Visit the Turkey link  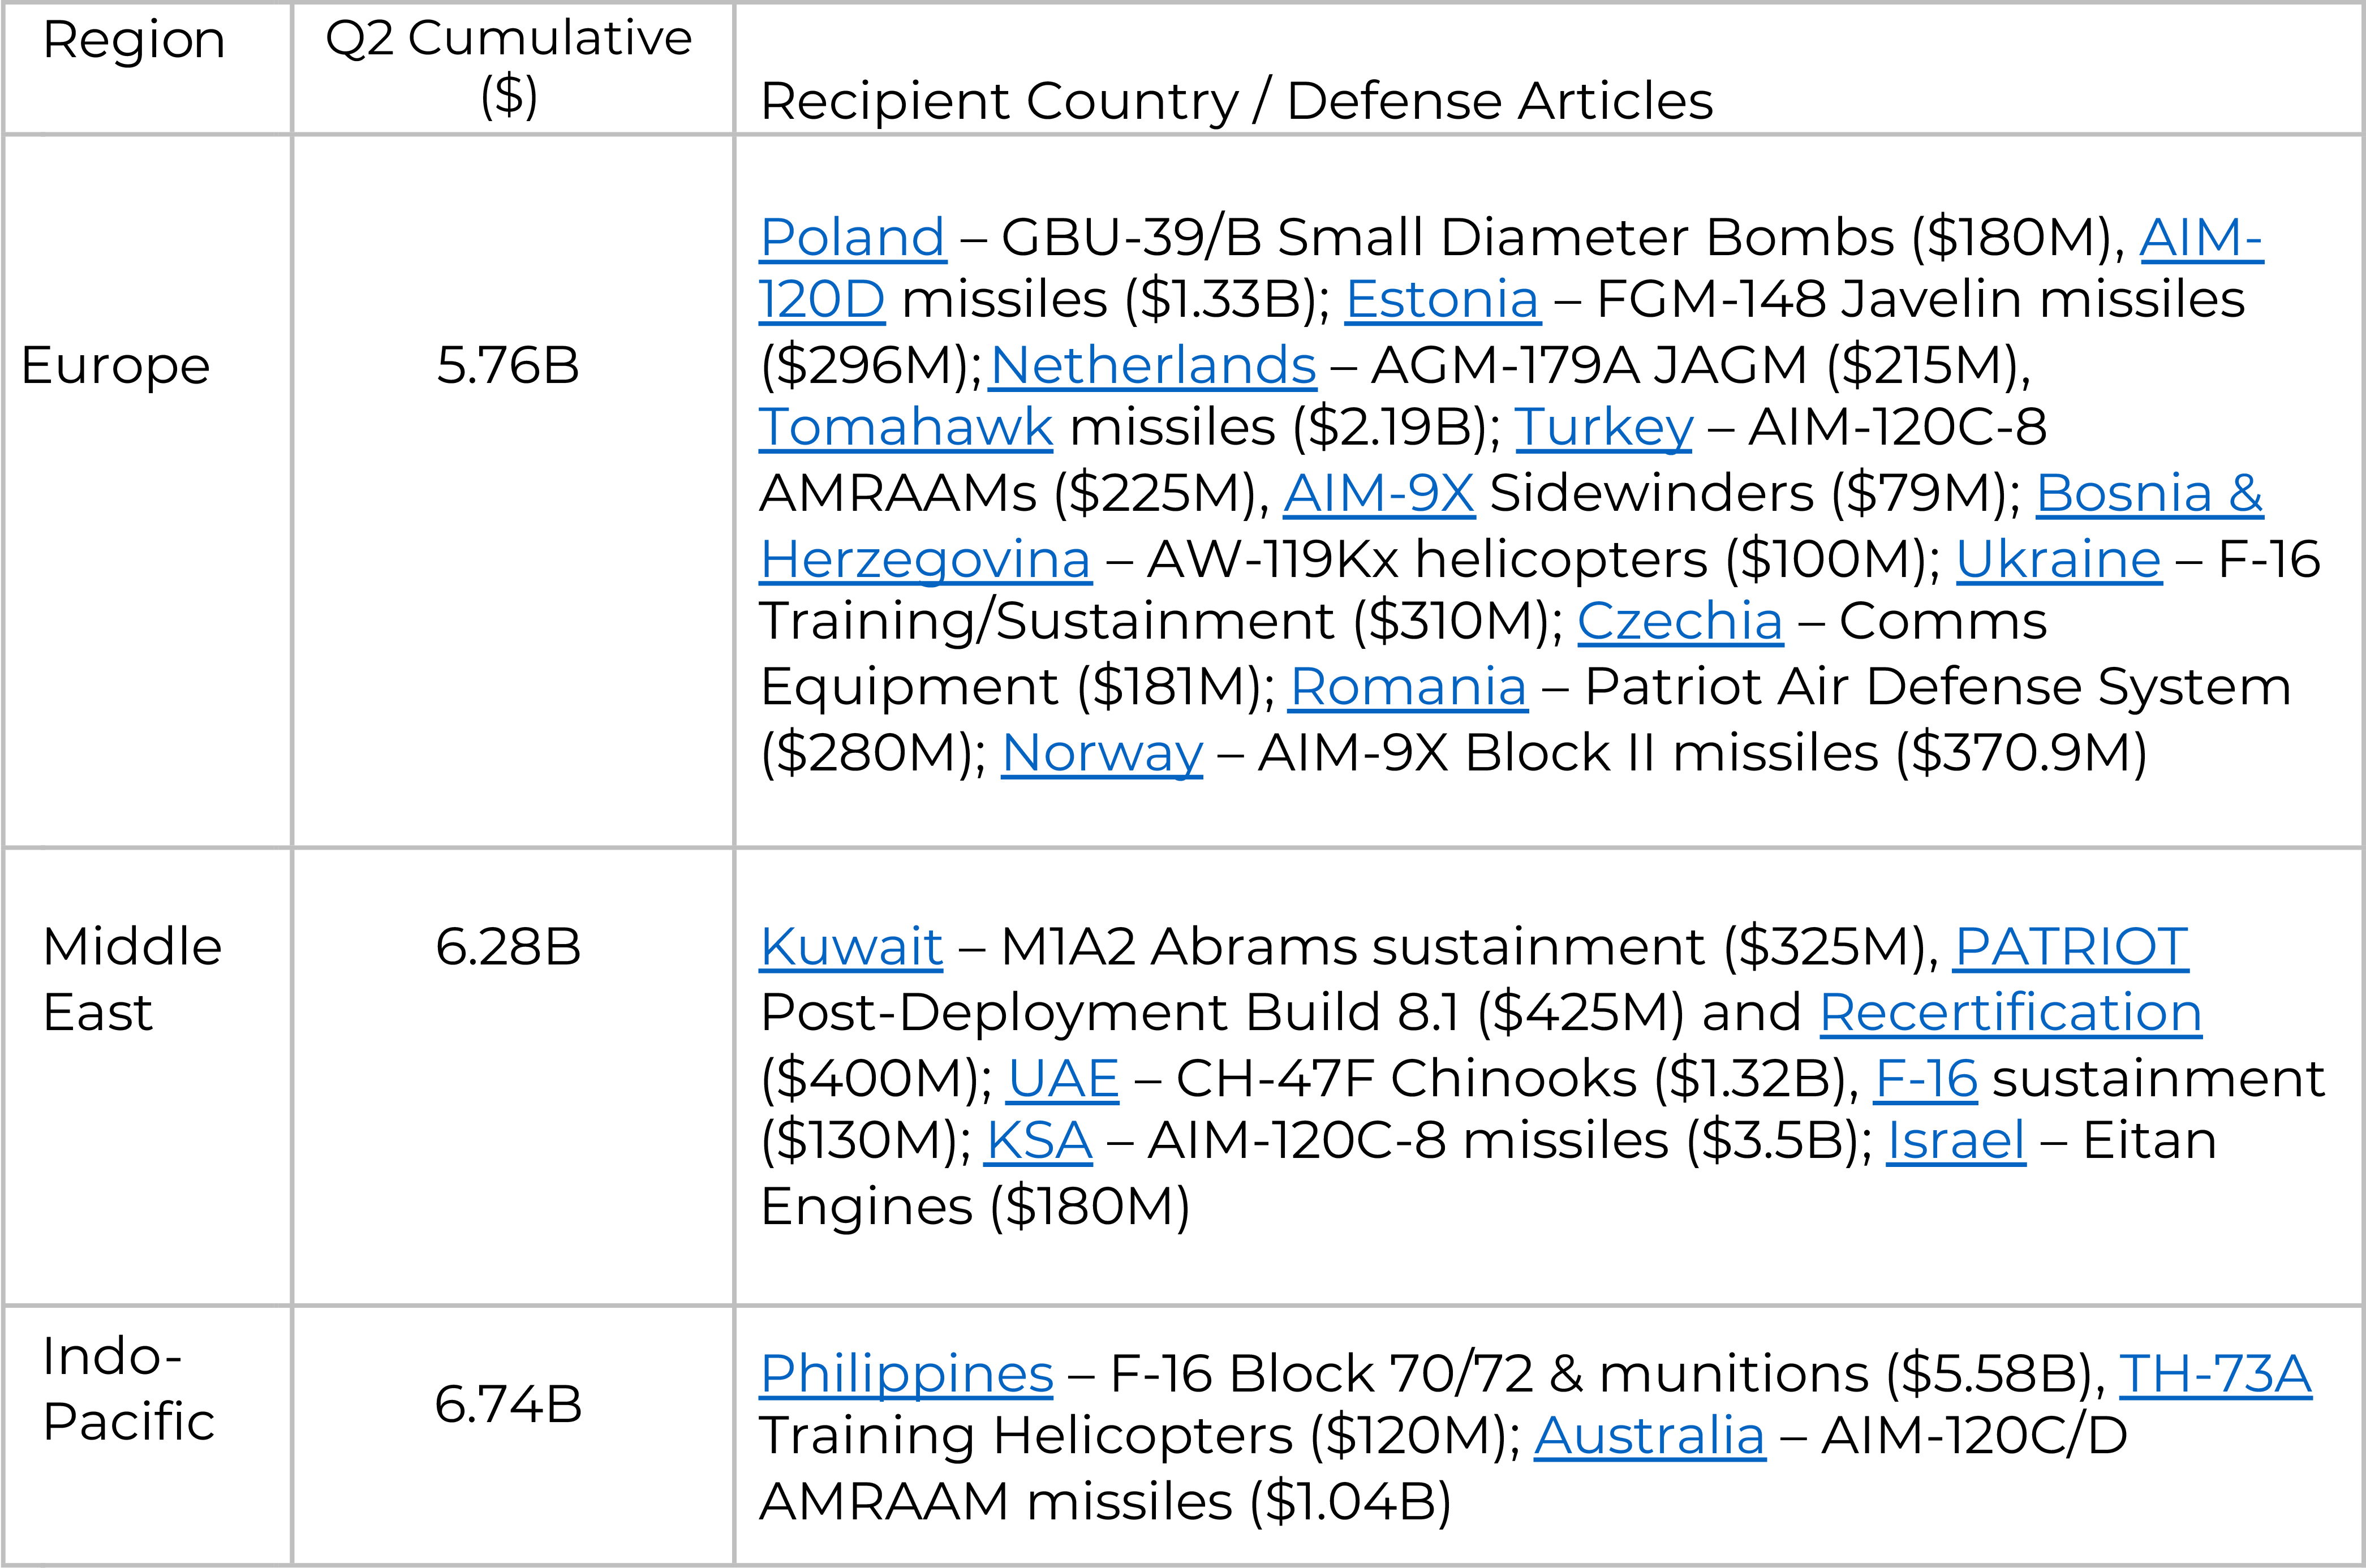coord(1604,428)
